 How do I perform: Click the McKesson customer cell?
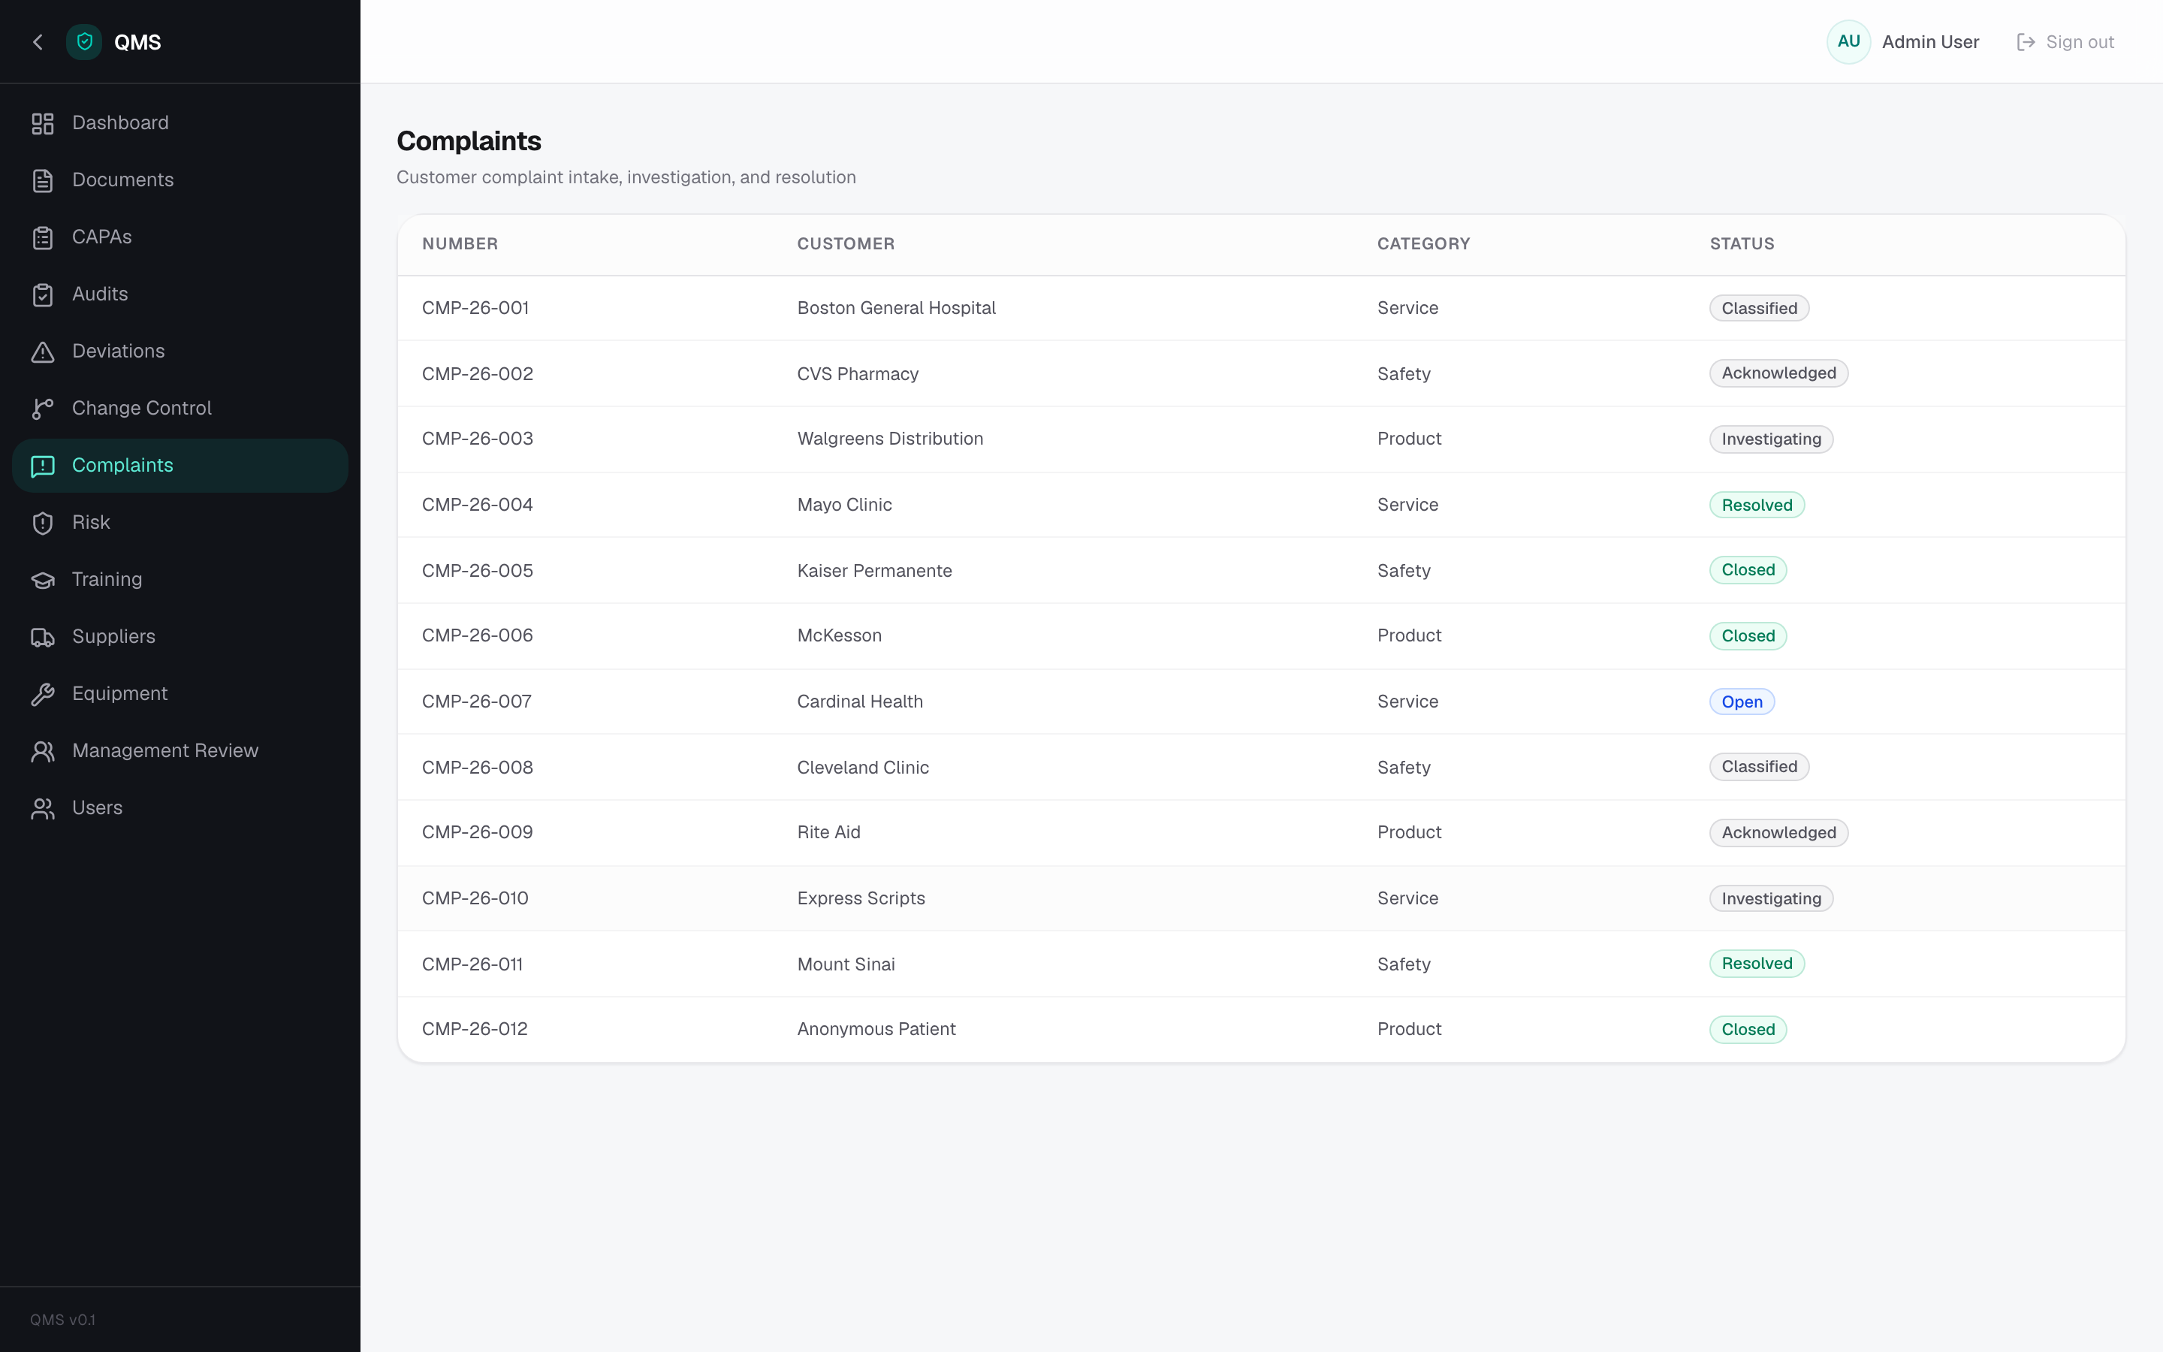(x=839, y=635)
